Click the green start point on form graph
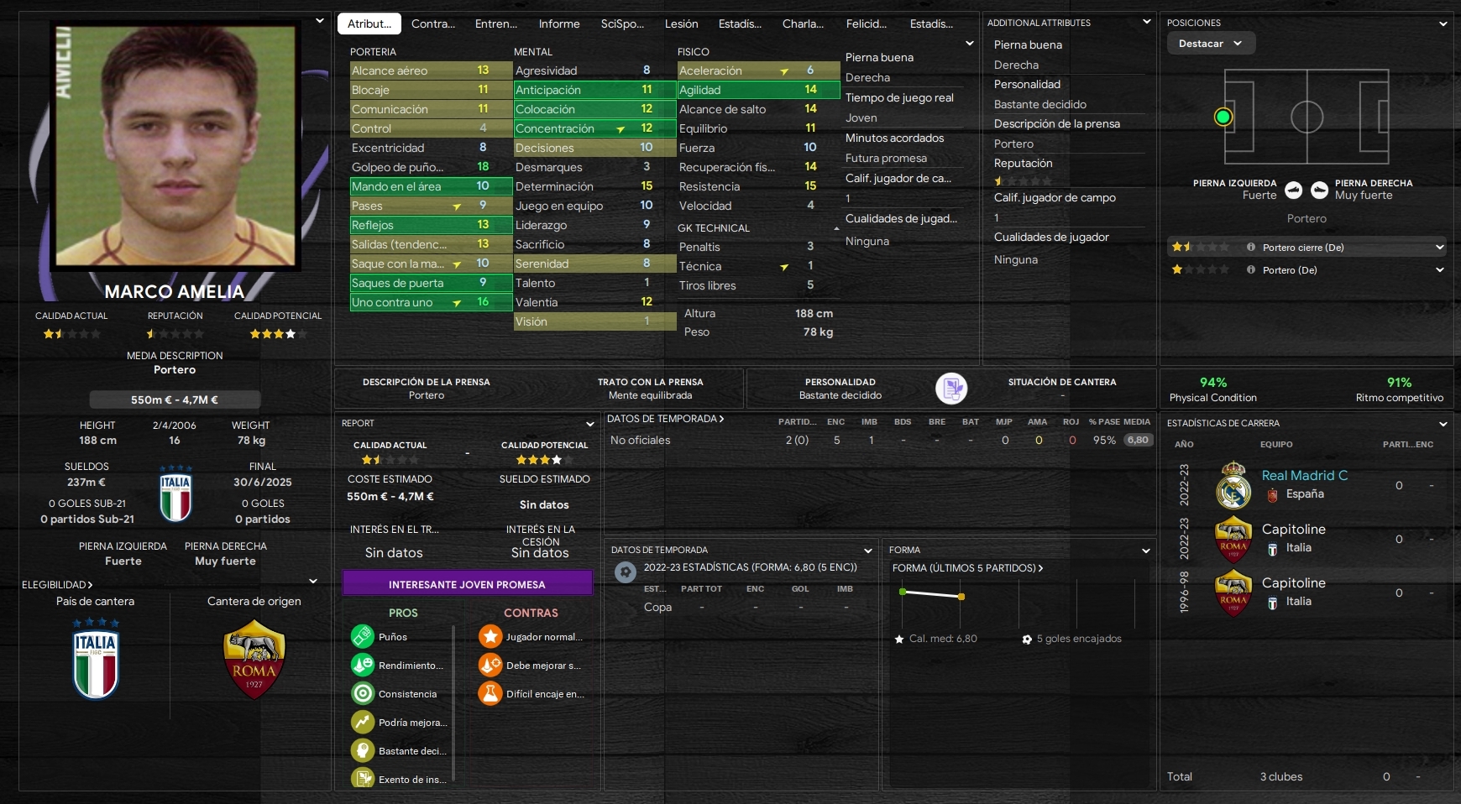 (903, 592)
